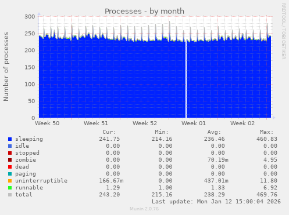Click the 200 y-axis tick label

pyautogui.click(x=30, y=50)
